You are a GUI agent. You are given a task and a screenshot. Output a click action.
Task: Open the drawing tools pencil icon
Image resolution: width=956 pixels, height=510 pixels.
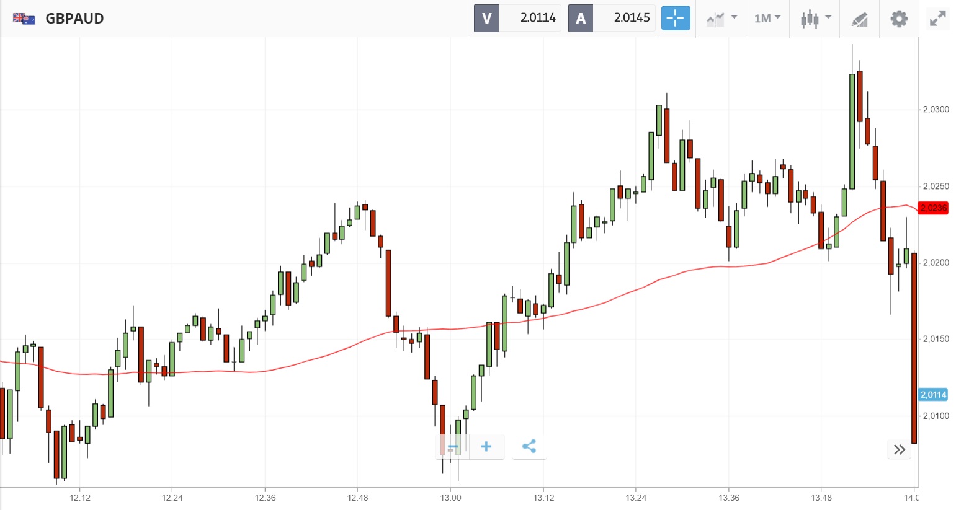tap(859, 19)
